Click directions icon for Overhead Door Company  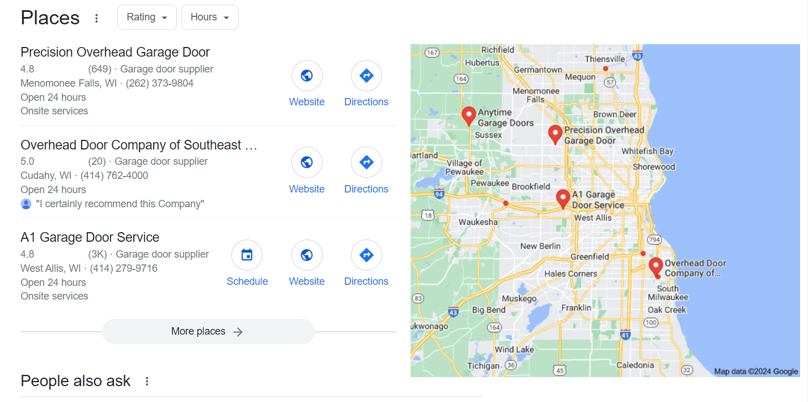point(366,162)
